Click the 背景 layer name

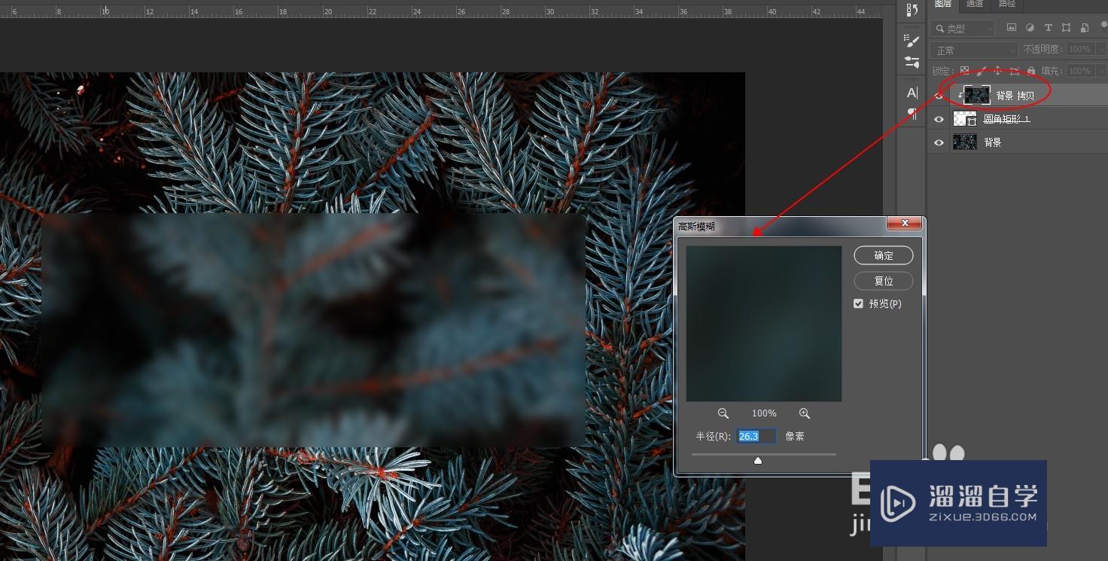pos(993,142)
